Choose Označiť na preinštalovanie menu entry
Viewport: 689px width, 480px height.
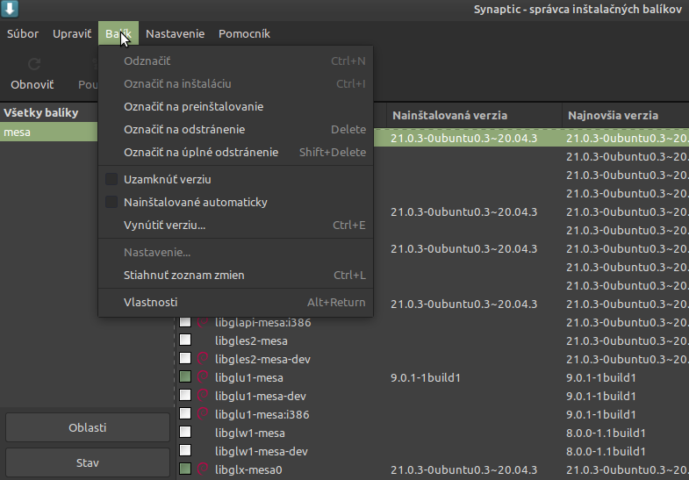(x=193, y=106)
